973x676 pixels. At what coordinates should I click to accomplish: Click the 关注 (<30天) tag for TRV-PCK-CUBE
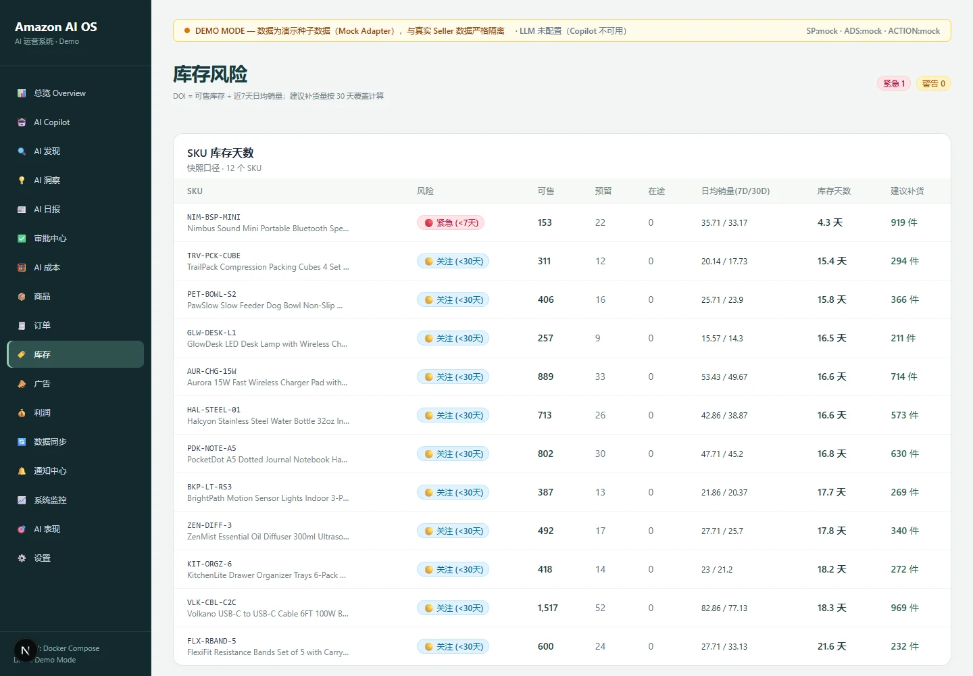(453, 262)
